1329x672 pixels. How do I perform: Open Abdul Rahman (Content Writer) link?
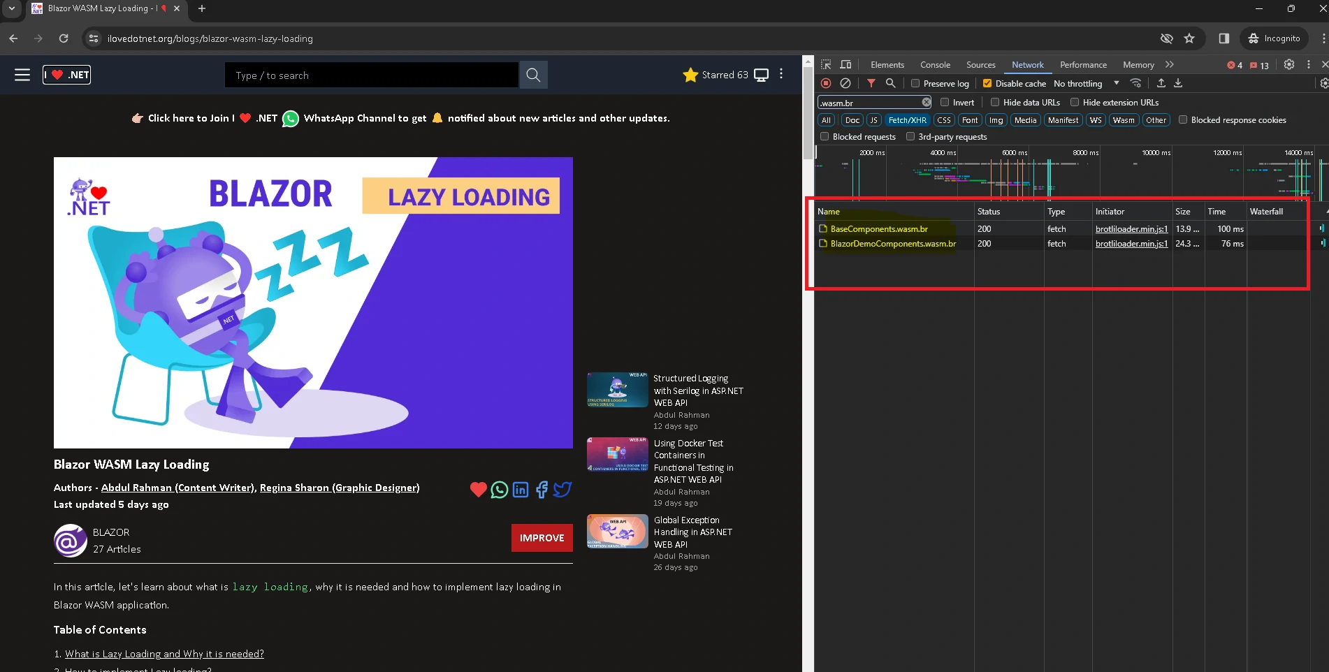coord(177,488)
